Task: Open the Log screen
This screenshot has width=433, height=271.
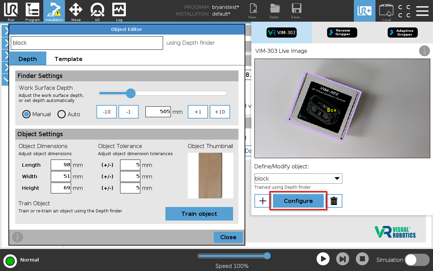Action: (x=119, y=11)
